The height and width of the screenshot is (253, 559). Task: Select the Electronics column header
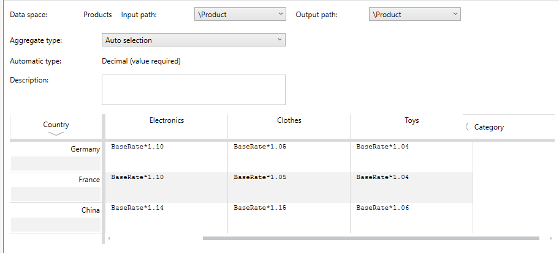coord(167,120)
